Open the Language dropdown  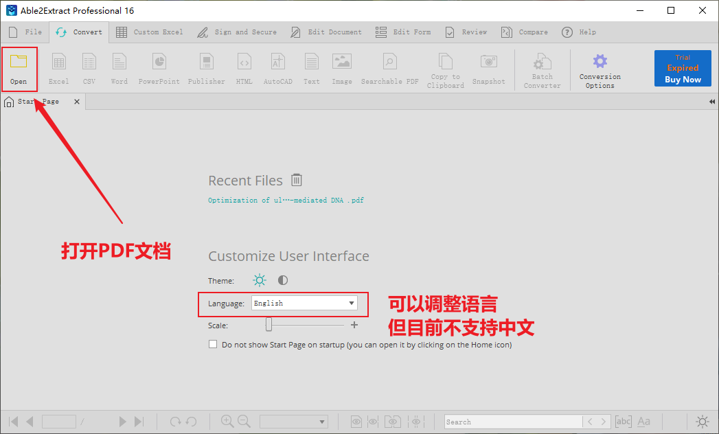[304, 304]
